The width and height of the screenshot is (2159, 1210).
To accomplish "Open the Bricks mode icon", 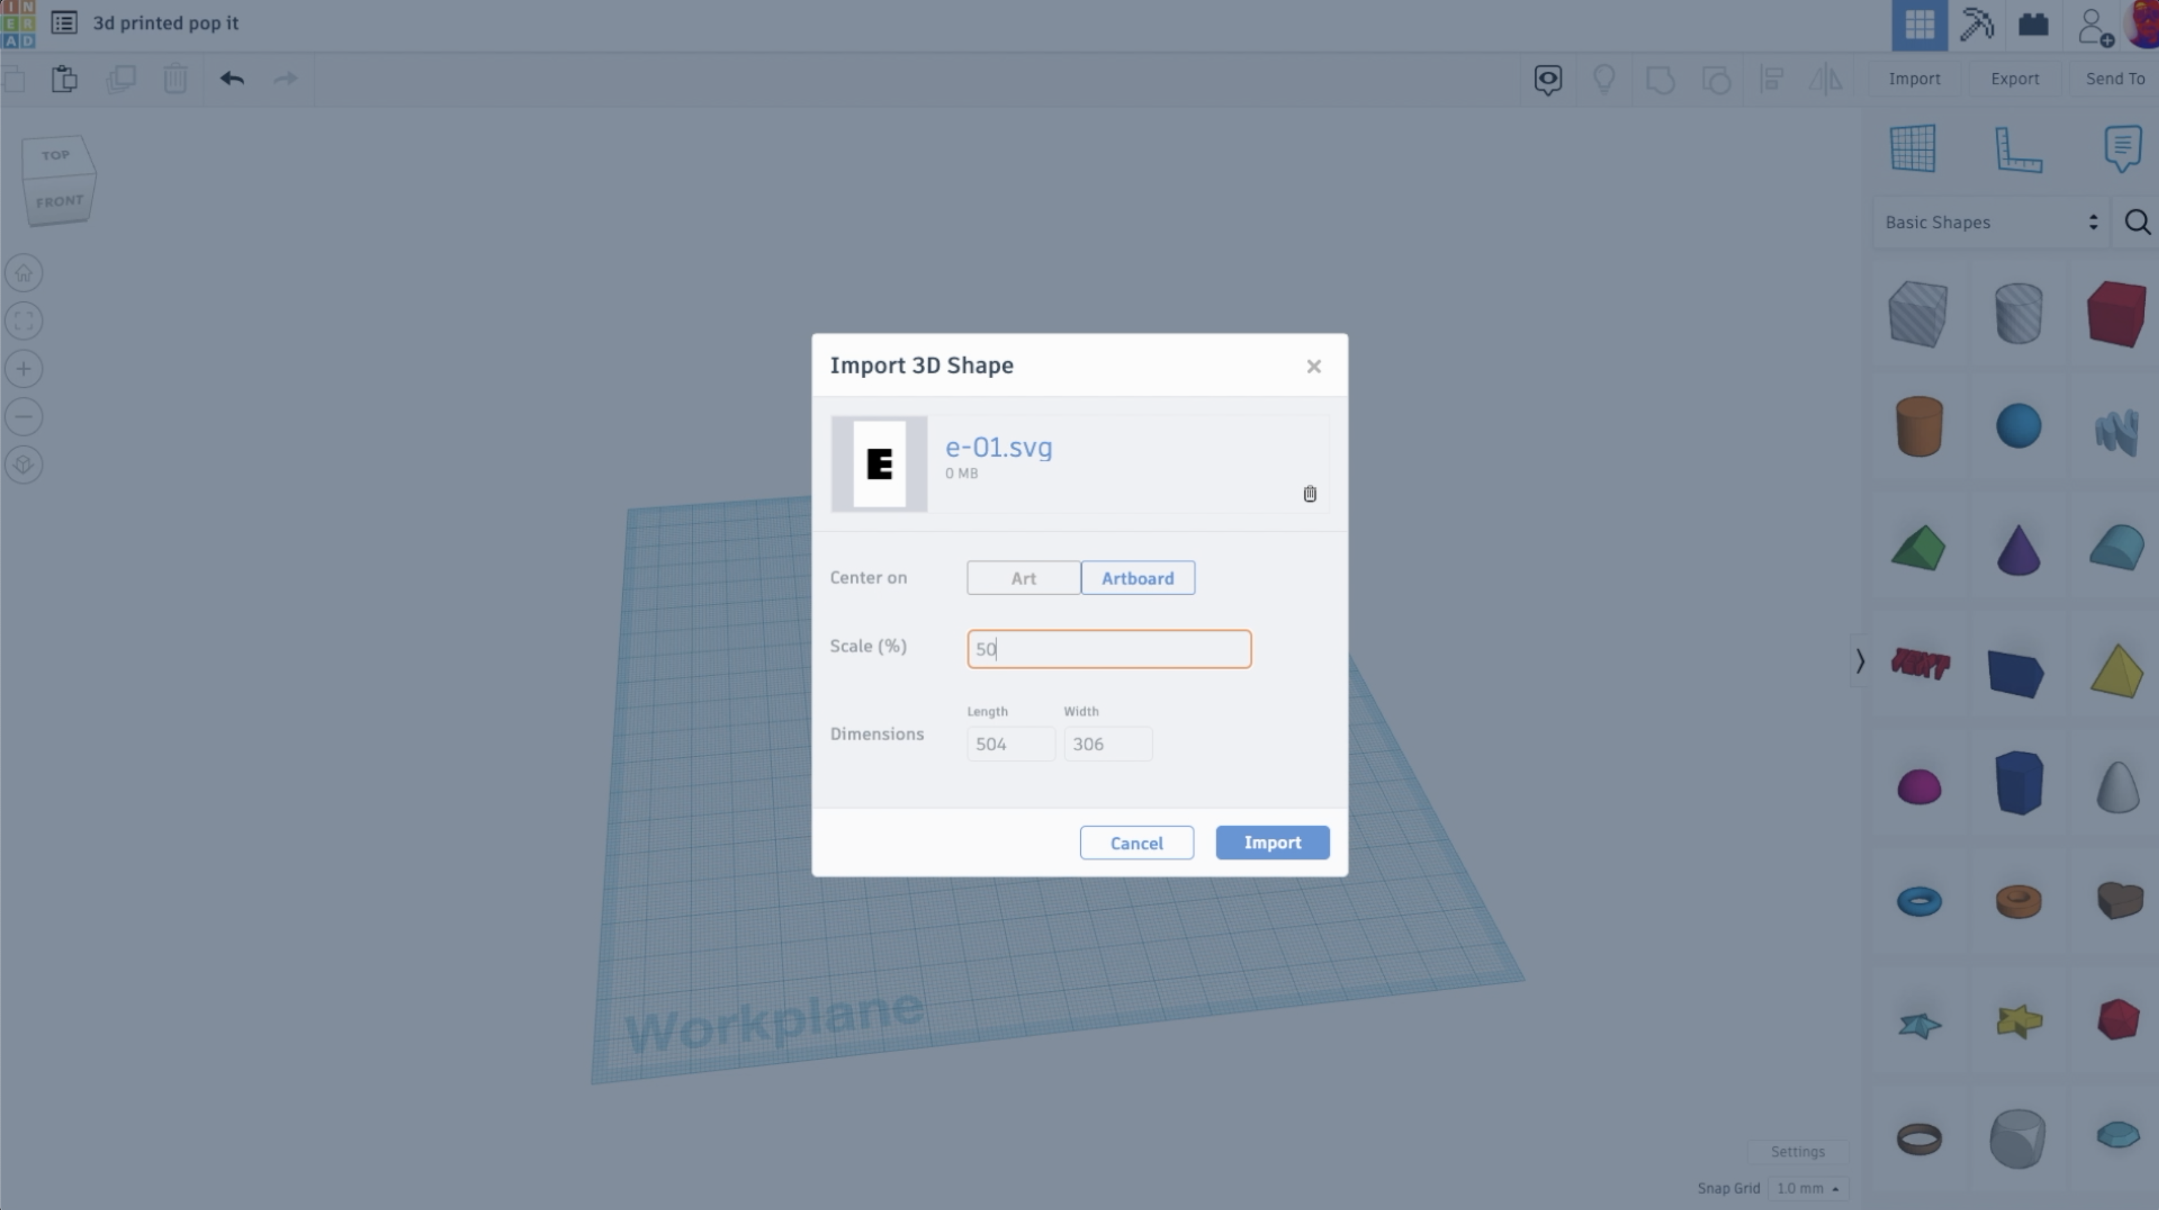I will pyautogui.click(x=2033, y=24).
